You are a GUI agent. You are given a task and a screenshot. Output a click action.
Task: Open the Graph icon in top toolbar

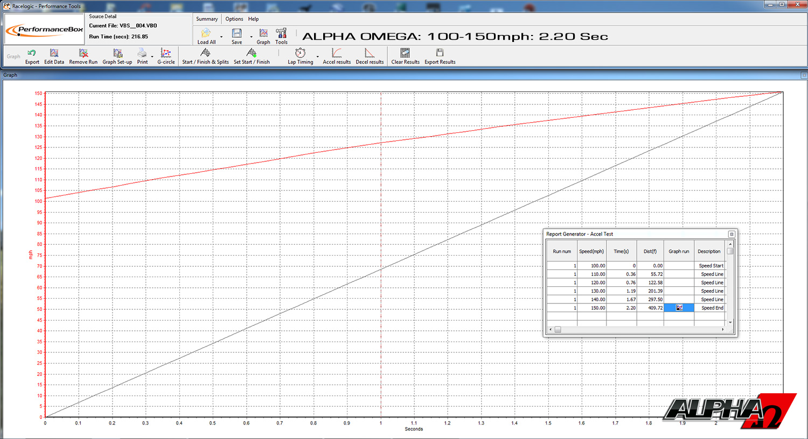[263, 33]
